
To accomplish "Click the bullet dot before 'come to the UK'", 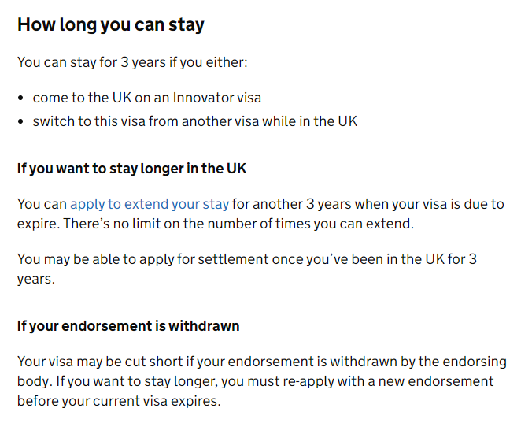I will tap(20, 98).
